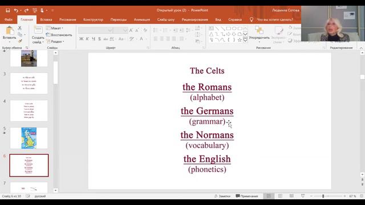Click the Восстановить reset button

coord(59,35)
